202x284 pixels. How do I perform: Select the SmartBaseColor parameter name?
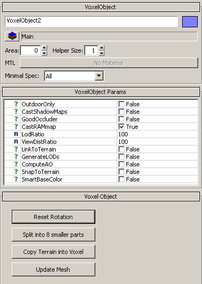tap(42, 179)
